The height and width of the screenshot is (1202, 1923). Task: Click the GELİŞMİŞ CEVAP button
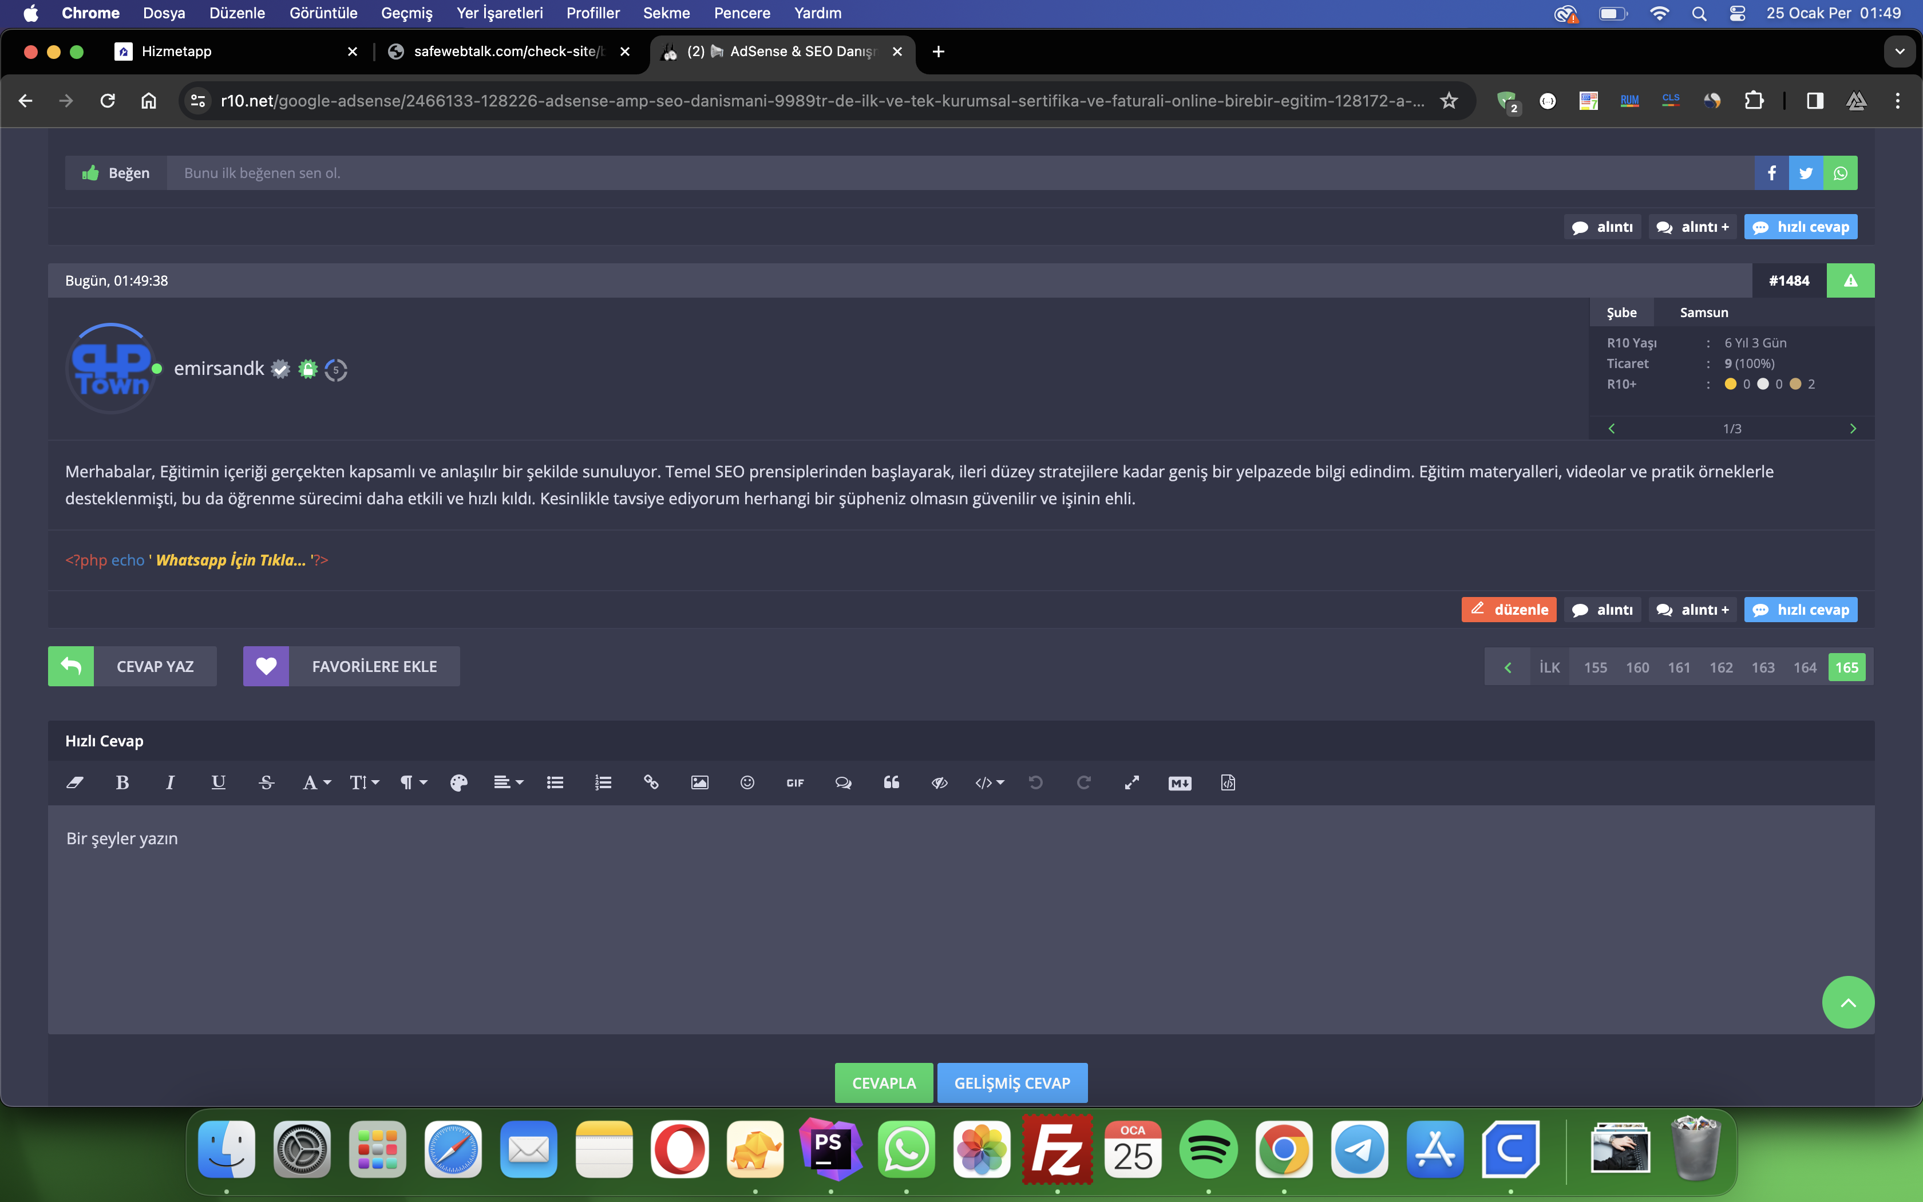pos(1011,1083)
